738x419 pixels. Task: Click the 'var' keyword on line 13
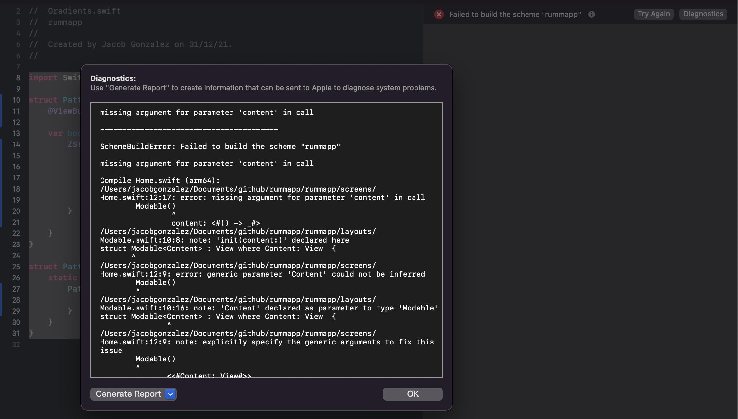click(x=55, y=133)
